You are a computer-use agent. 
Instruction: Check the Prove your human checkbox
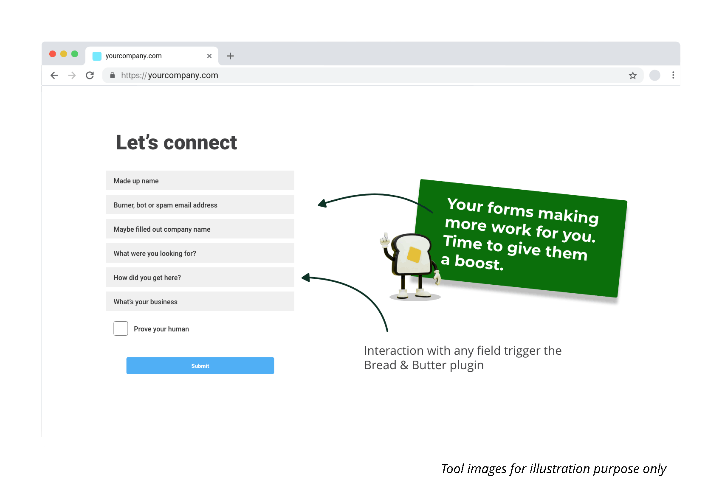pos(121,328)
